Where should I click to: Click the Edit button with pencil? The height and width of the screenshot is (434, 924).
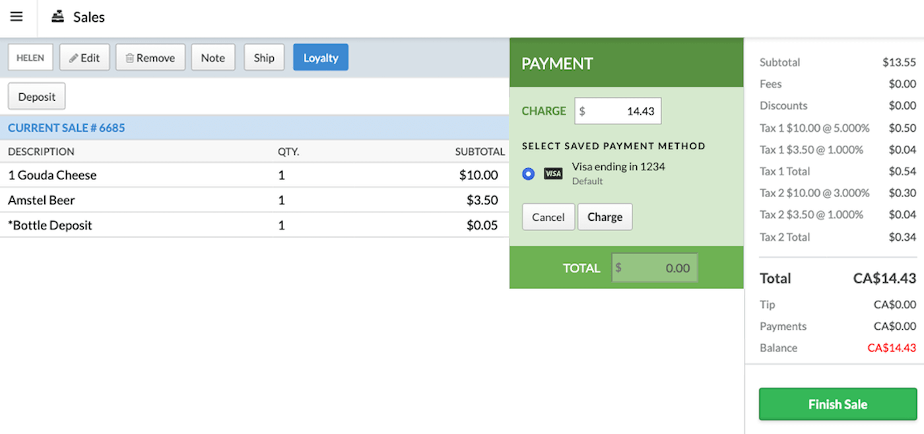click(84, 57)
